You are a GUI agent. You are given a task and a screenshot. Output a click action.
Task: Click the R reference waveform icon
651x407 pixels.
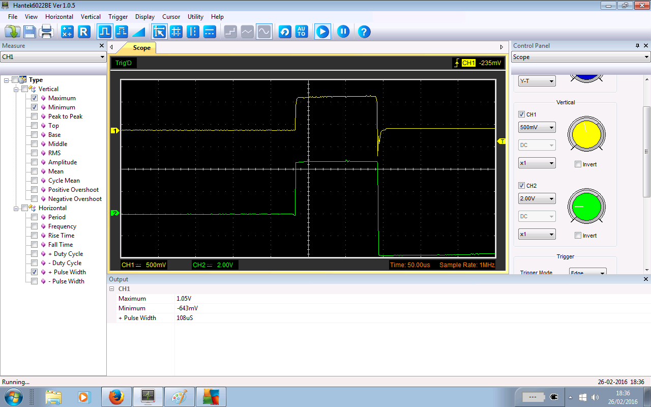[x=84, y=32]
